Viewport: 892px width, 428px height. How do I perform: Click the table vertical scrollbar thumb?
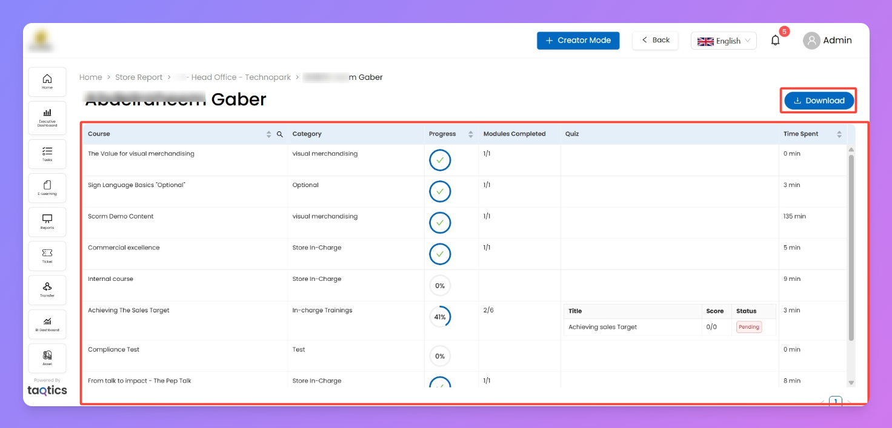click(851, 248)
